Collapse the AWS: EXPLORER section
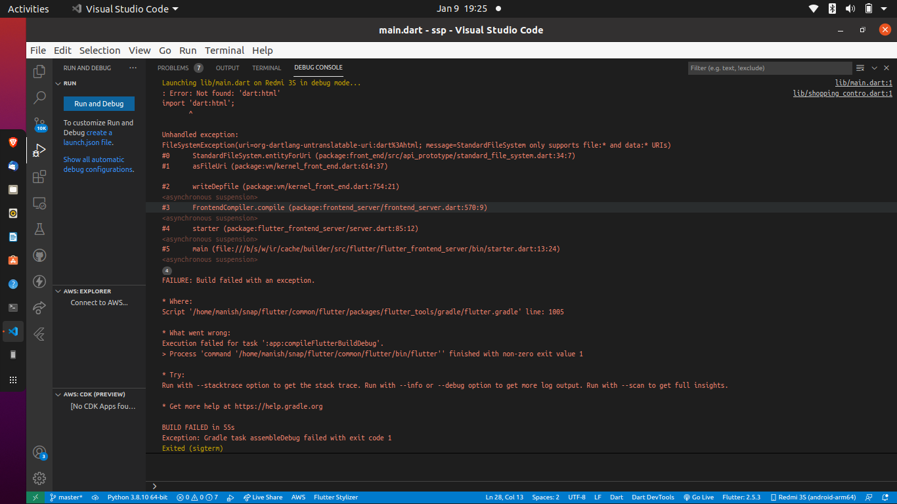Viewport: 897px width, 504px height. pos(99,291)
